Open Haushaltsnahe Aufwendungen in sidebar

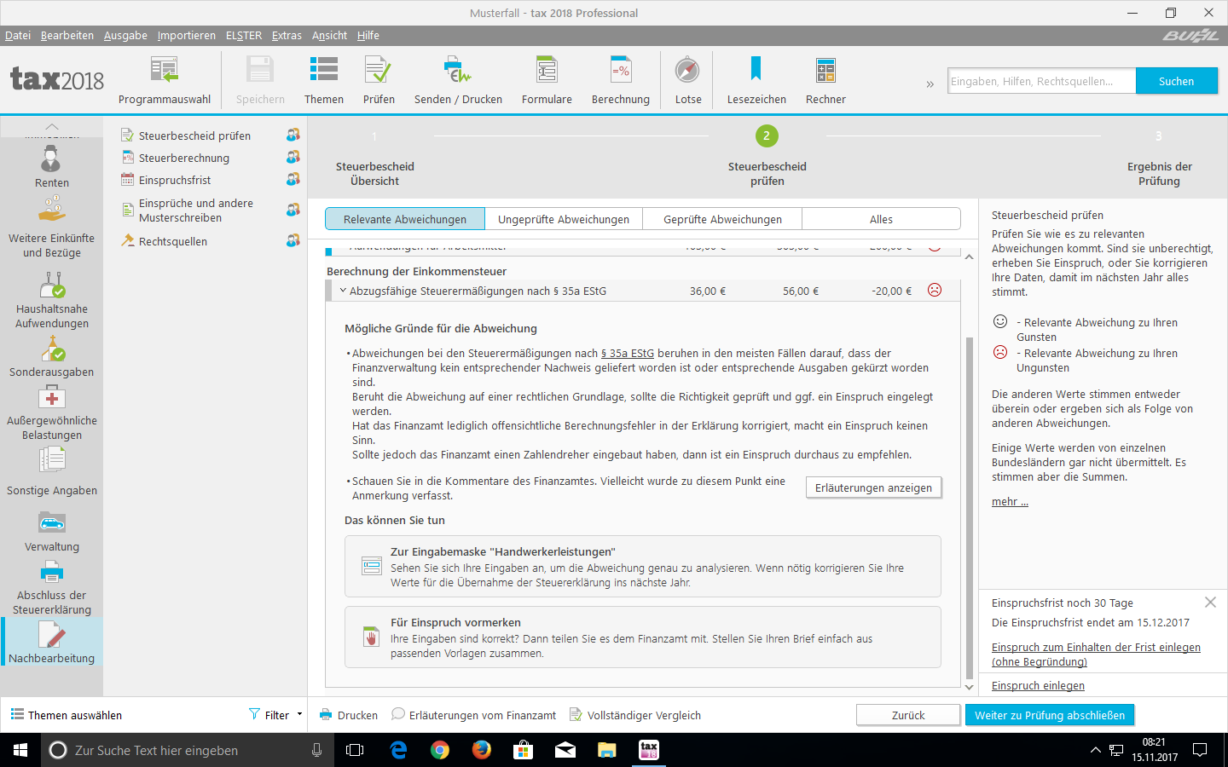52,300
